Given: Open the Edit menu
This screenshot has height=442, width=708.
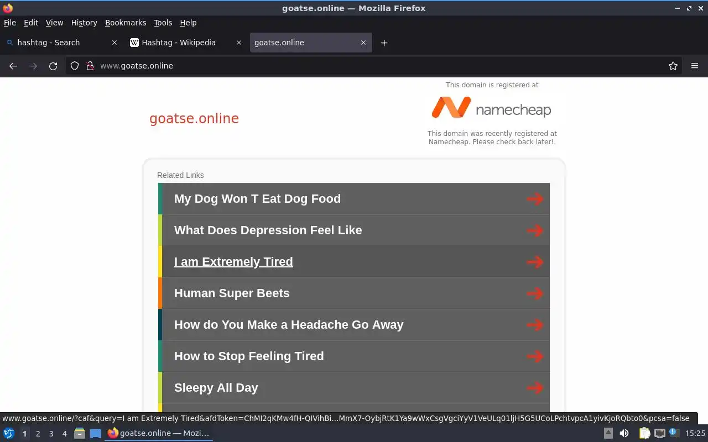Looking at the screenshot, I should click(x=31, y=23).
